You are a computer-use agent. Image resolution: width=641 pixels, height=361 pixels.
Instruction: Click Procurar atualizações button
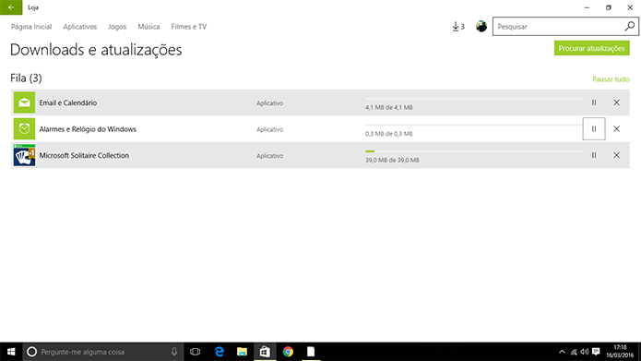[x=591, y=48]
